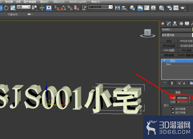Toggle the lightbulb on the 挤出 modifier
The image size is (193, 139).
click(164, 61)
